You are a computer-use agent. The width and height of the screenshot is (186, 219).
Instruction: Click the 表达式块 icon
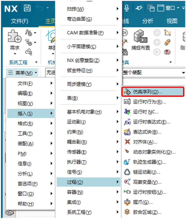pyautogui.click(x=127, y=132)
